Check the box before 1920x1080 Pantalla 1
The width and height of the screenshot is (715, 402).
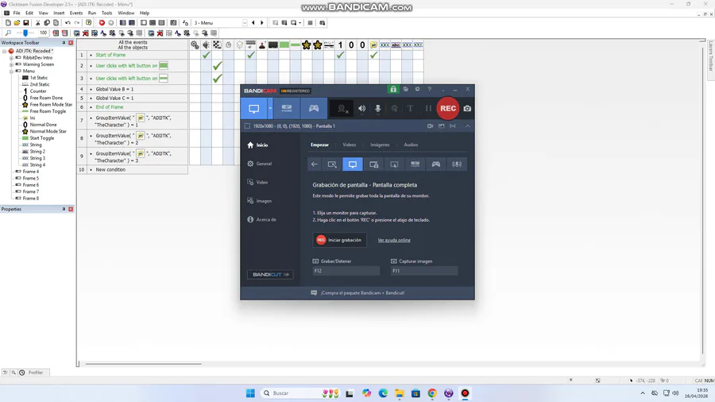248,126
